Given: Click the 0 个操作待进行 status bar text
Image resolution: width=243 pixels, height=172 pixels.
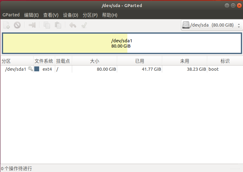Looking at the screenshot, I should pyautogui.click(x=16, y=168).
